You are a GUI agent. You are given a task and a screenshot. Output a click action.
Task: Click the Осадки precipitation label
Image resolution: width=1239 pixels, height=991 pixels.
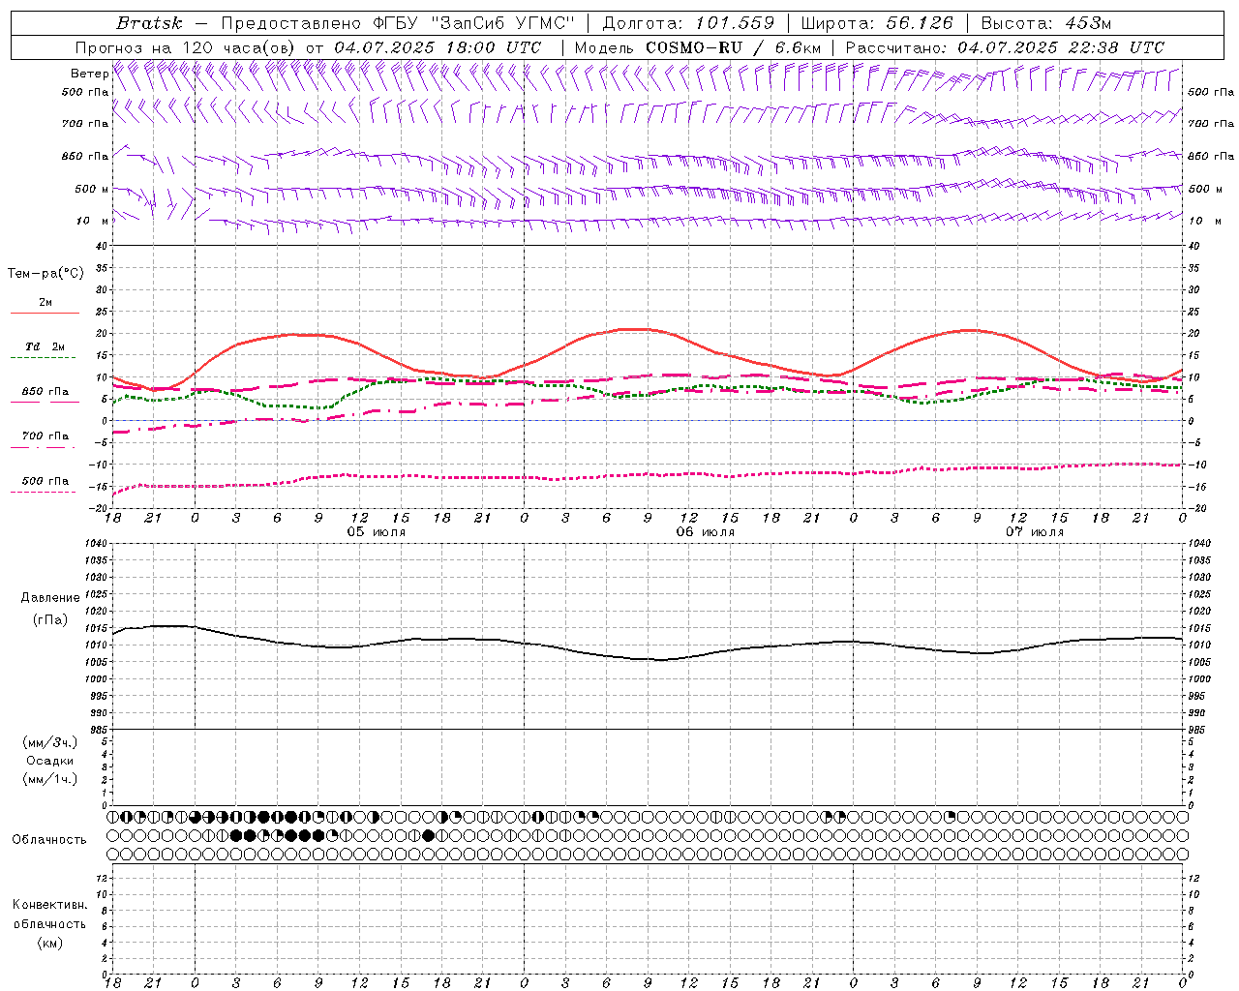pos(50,761)
